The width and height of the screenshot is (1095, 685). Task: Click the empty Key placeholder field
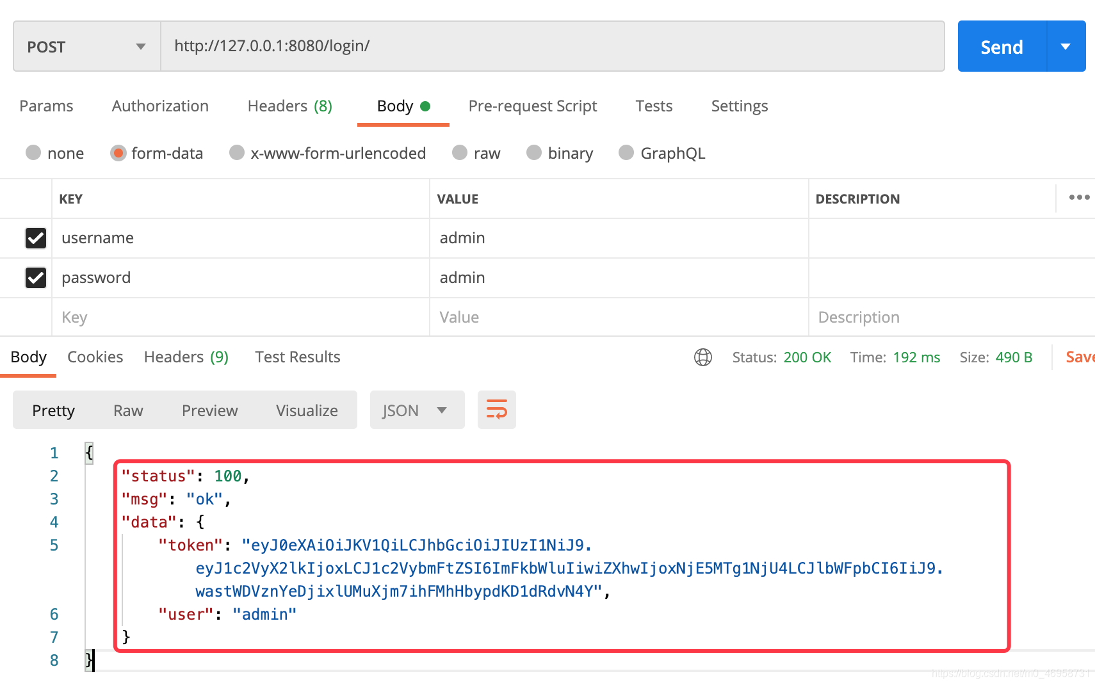click(x=241, y=317)
